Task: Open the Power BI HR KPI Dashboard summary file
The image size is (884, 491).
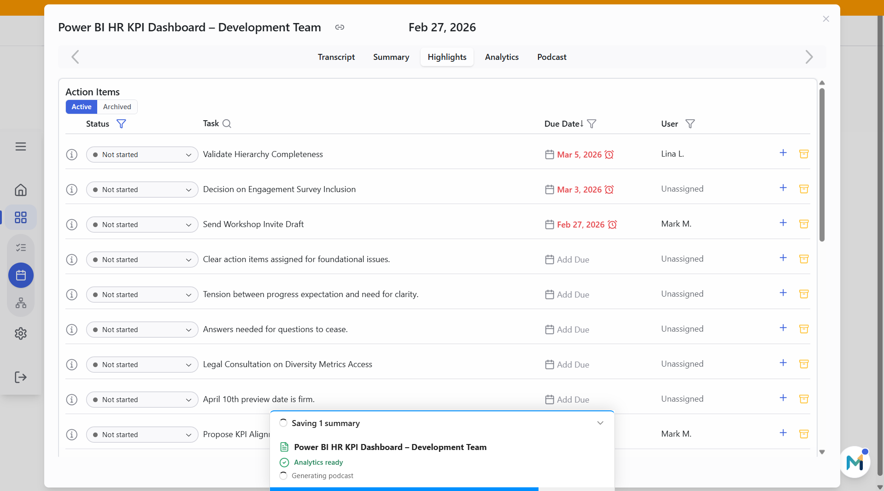Action: pos(390,447)
